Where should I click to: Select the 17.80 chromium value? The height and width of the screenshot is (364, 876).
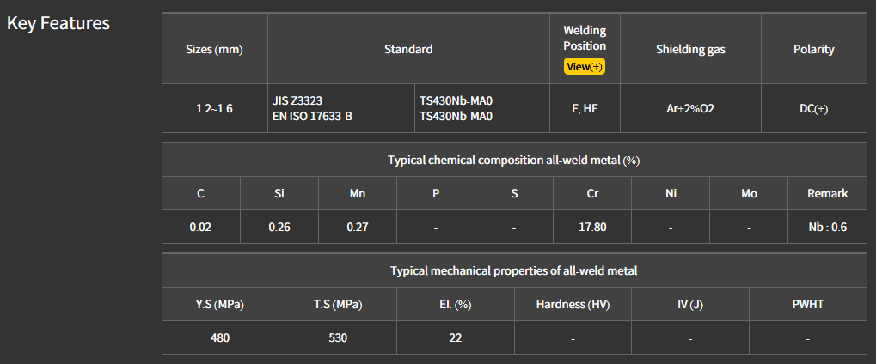tap(592, 227)
